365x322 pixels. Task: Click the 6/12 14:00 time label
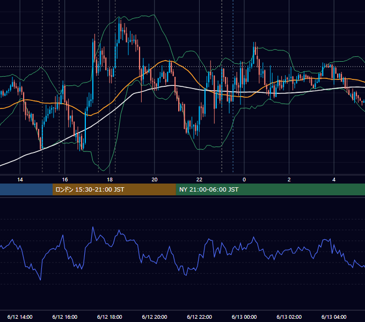coord(20,317)
